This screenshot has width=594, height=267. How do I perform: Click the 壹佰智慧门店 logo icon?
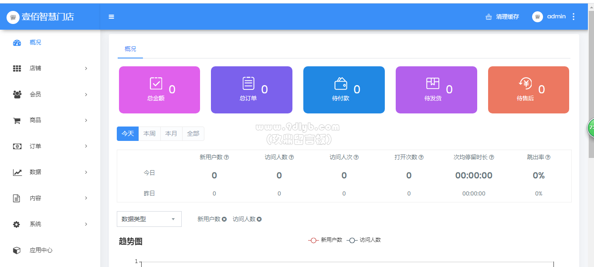click(x=13, y=17)
